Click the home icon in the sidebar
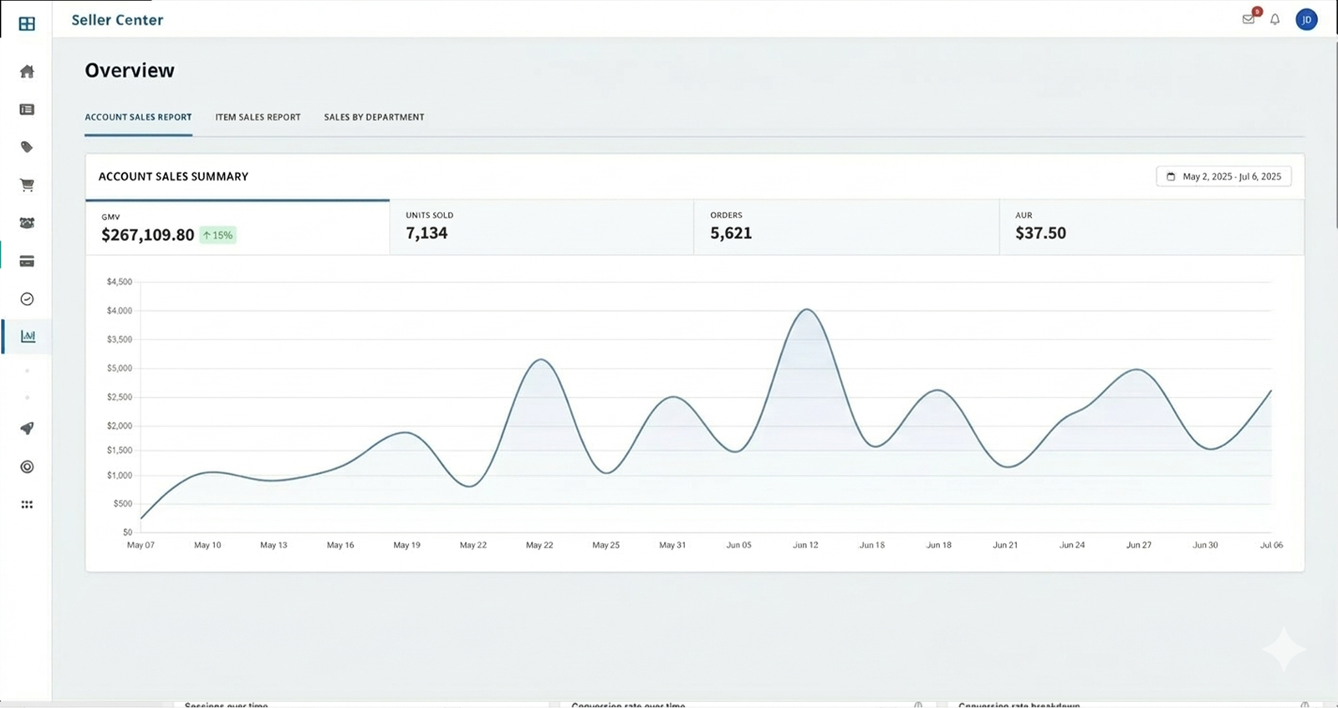 27,72
